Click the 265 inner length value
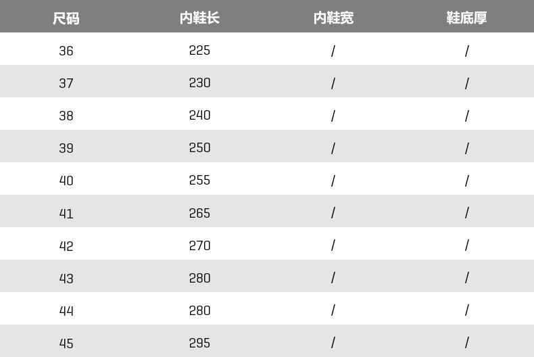The height and width of the screenshot is (357, 534). tap(199, 214)
